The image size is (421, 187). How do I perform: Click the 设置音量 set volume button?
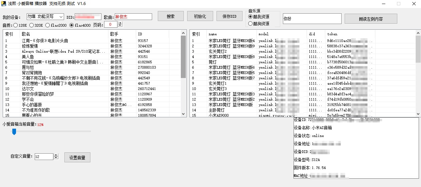click(77, 157)
